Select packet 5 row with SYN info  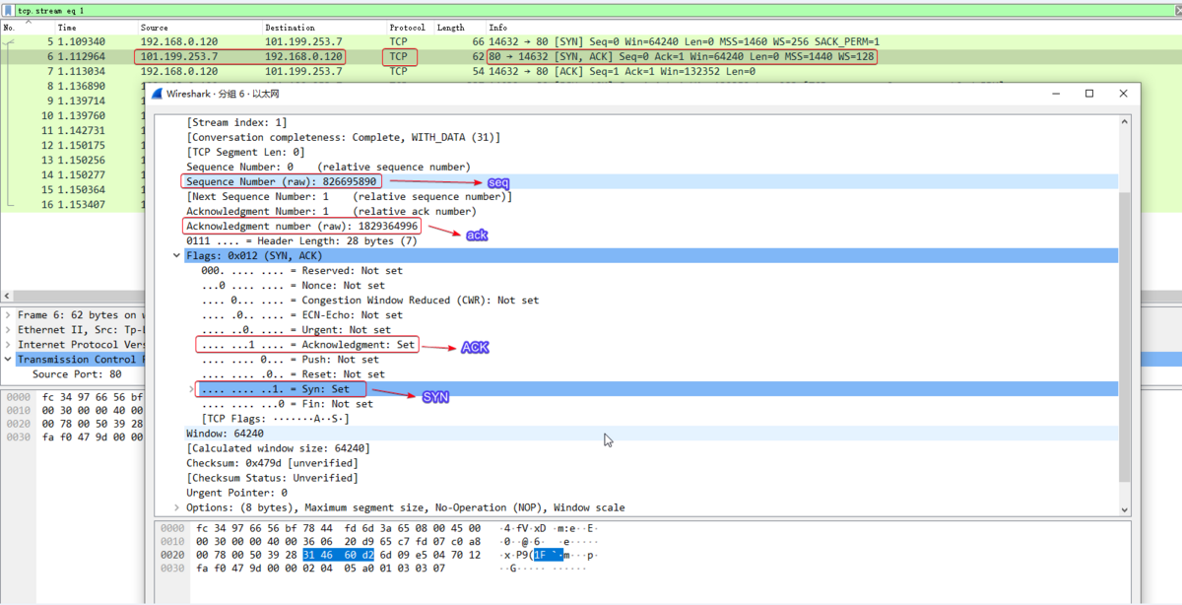coord(591,42)
